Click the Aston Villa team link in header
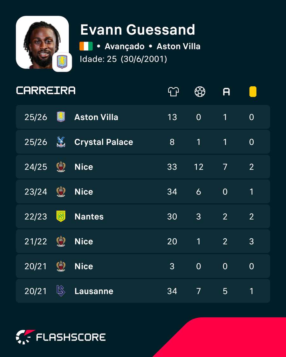286x357 pixels. pyautogui.click(x=178, y=46)
